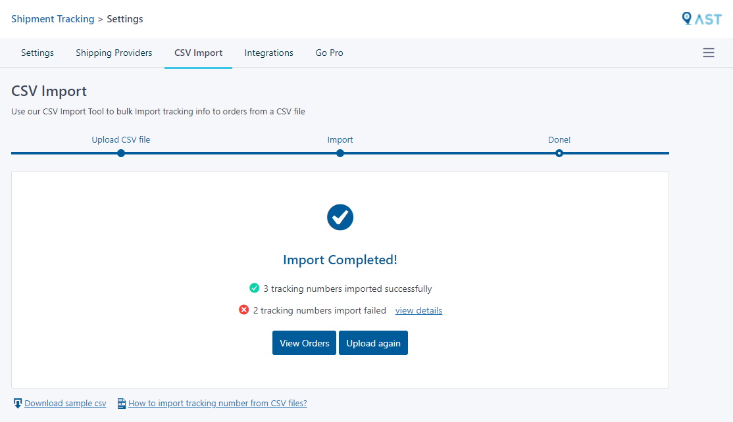
Task: Open the 'How to import tracking number' help article
Action: click(x=217, y=403)
